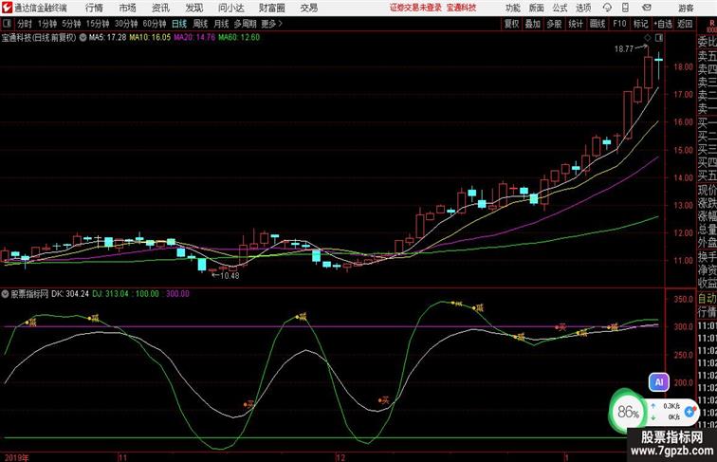Select the 月线 monthly tab
The height and width of the screenshot is (462, 717).
[221, 24]
